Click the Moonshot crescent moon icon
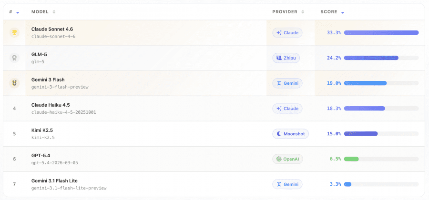This screenshot has width=429, height=200. click(279, 134)
